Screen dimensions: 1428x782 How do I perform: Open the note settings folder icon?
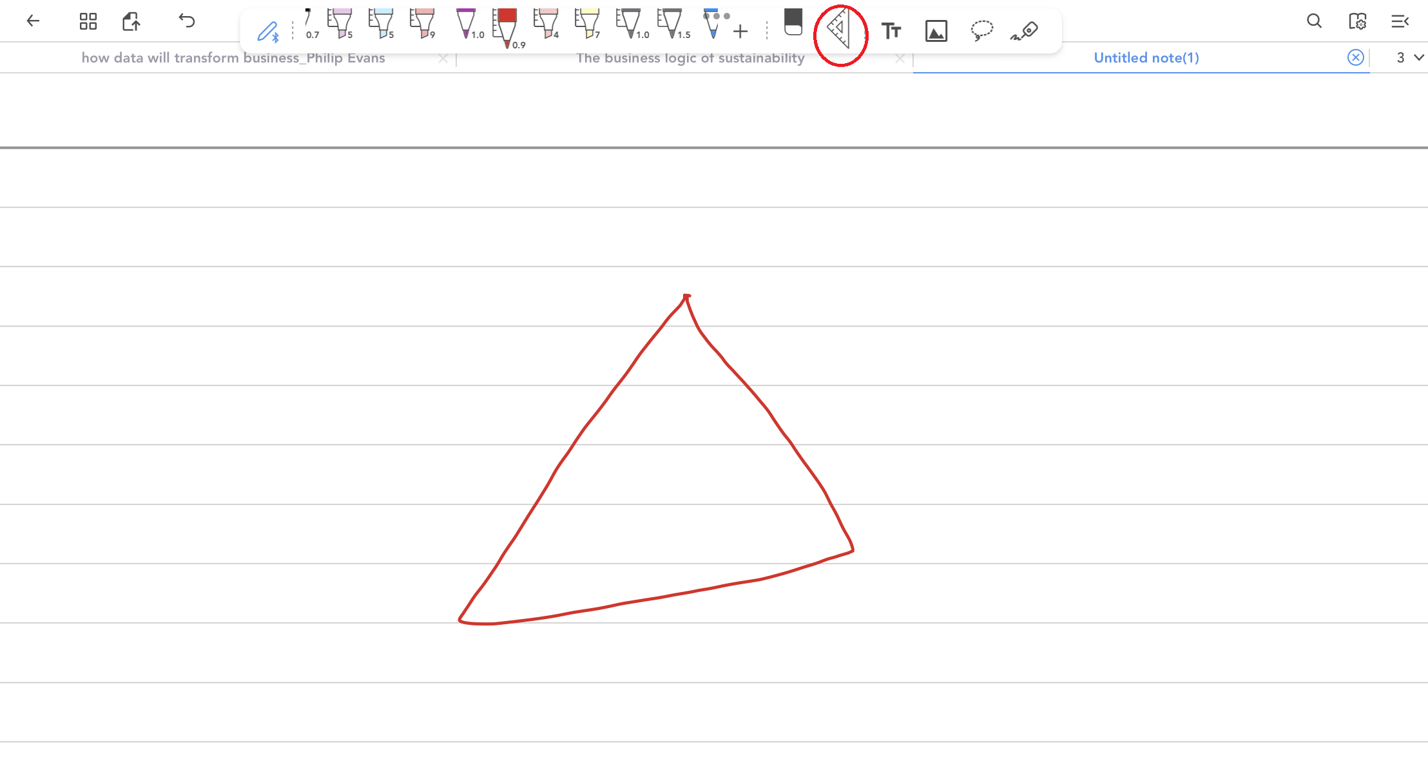pyautogui.click(x=1357, y=21)
